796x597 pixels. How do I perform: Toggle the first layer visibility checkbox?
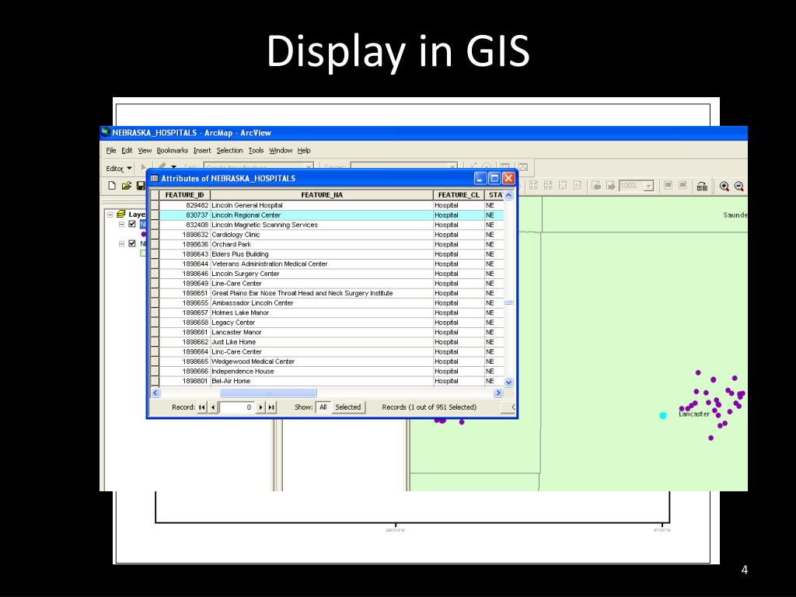[132, 224]
